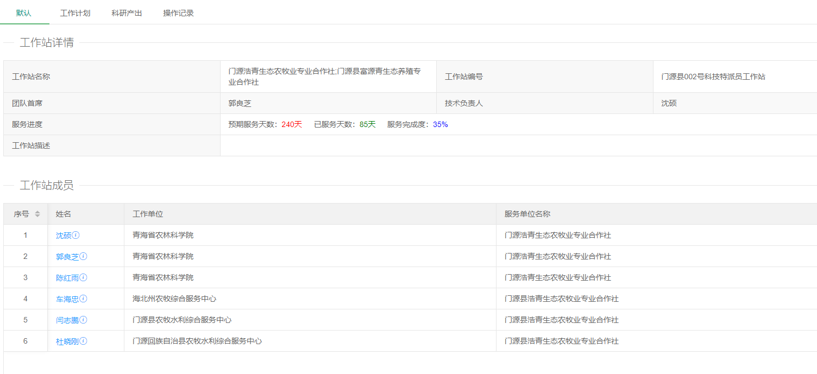
Task: Open the 科研产出 tab
Action: click(127, 13)
